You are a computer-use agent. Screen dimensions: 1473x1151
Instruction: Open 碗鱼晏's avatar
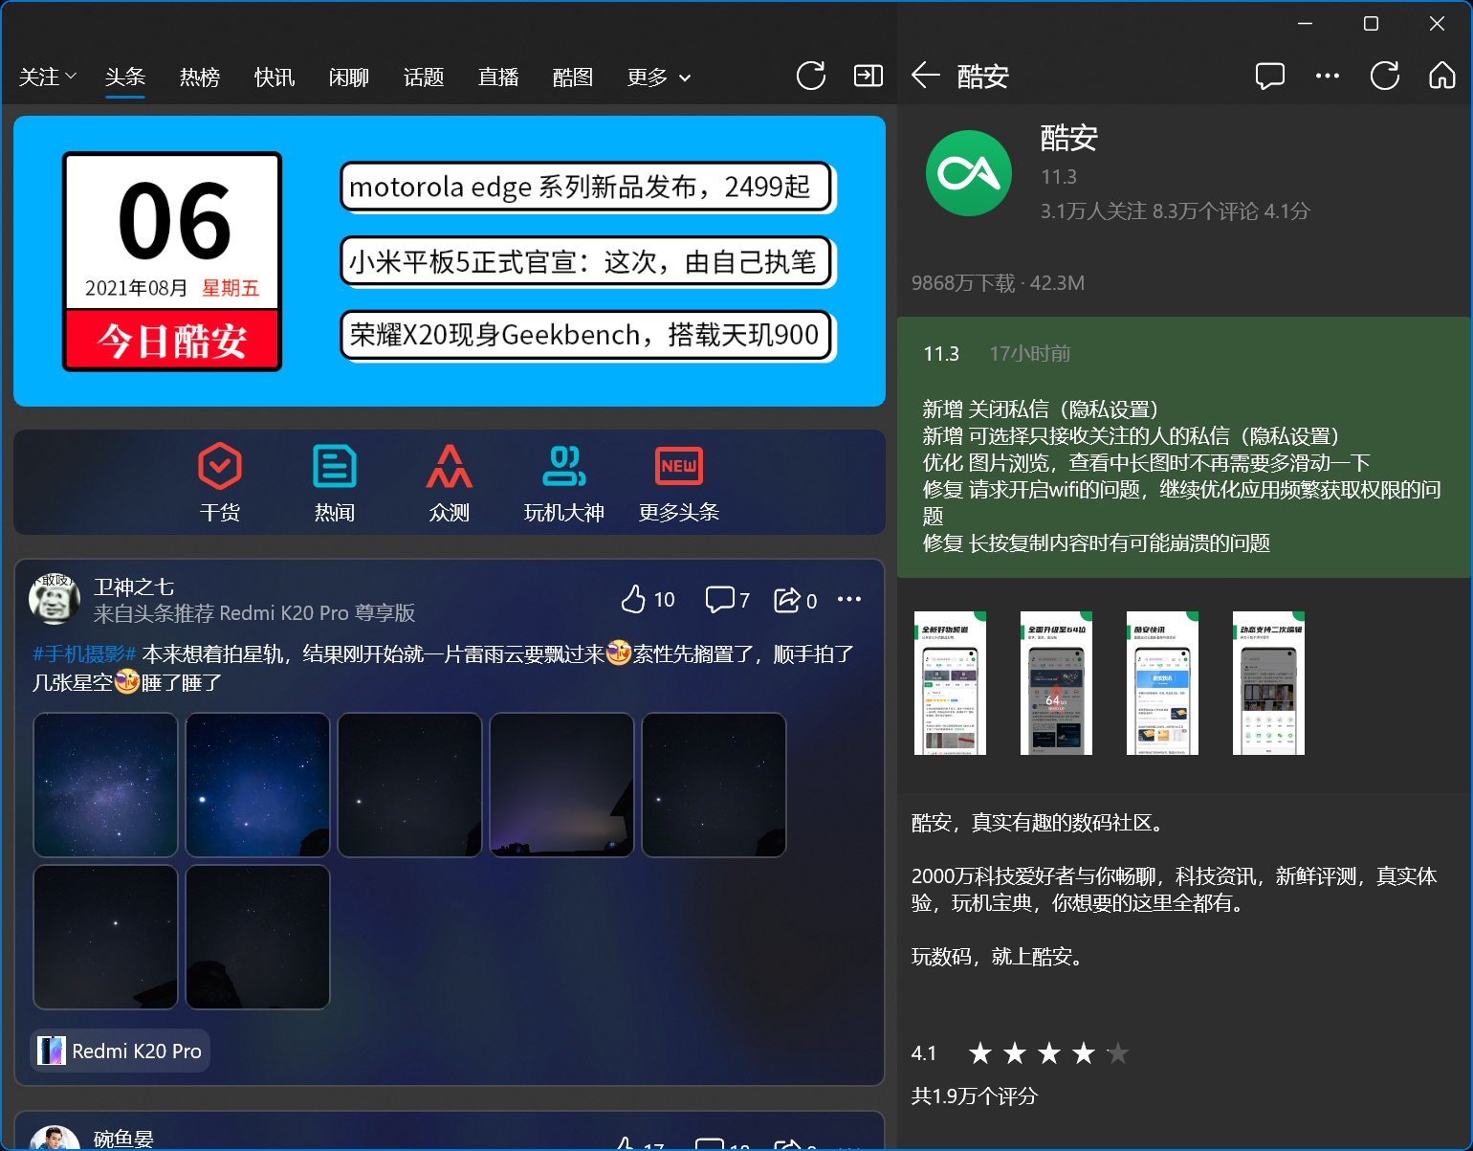[x=55, y=1138]
